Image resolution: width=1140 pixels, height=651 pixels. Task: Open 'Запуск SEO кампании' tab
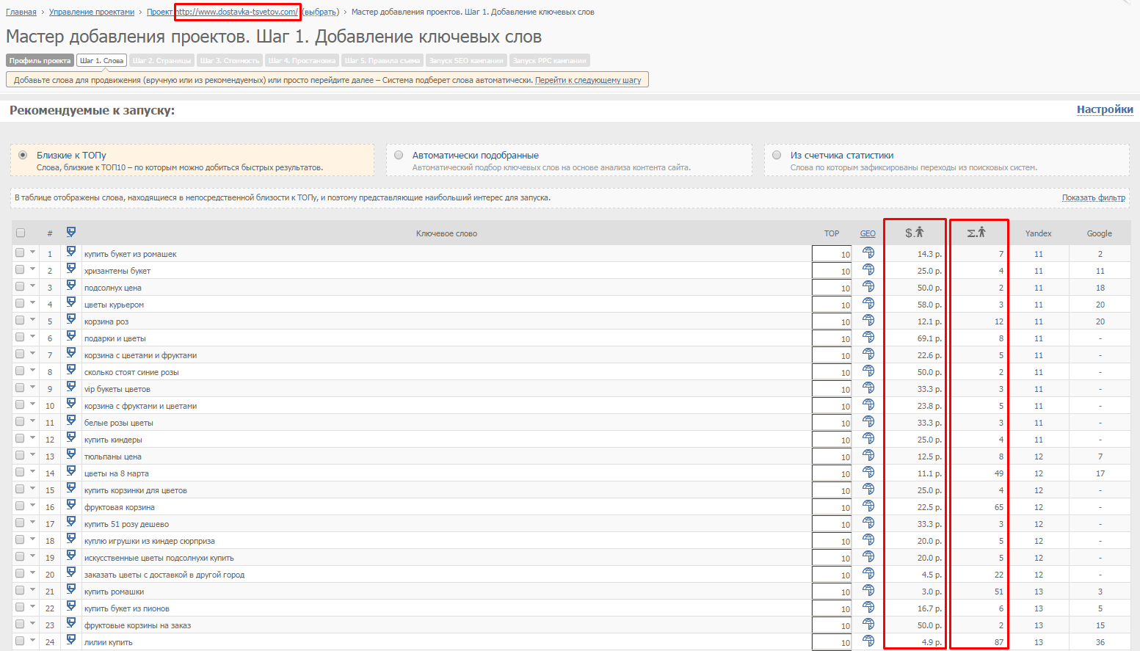(x=466, y=60)
